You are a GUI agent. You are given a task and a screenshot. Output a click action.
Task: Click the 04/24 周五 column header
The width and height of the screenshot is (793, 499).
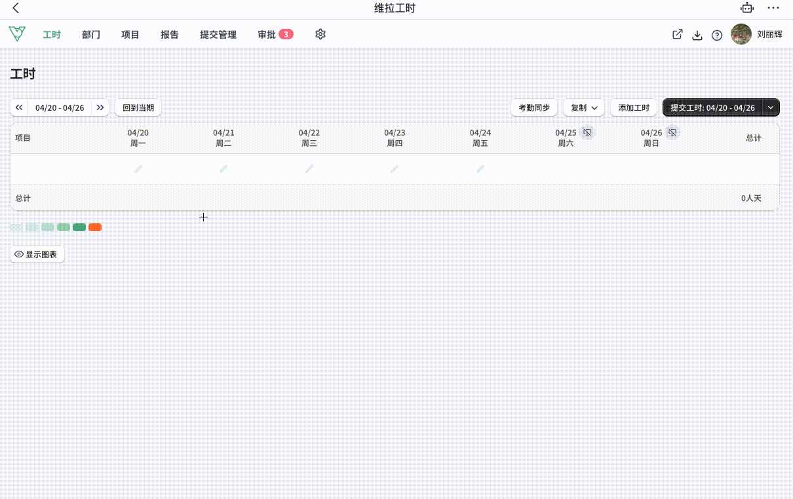click(480, 138)
